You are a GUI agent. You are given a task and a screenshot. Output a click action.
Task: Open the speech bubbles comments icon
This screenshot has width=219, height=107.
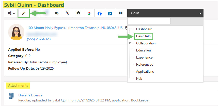click(57, 13)
